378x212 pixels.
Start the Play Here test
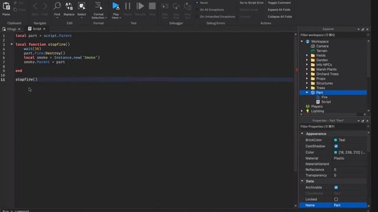click(x=116, y=6)
